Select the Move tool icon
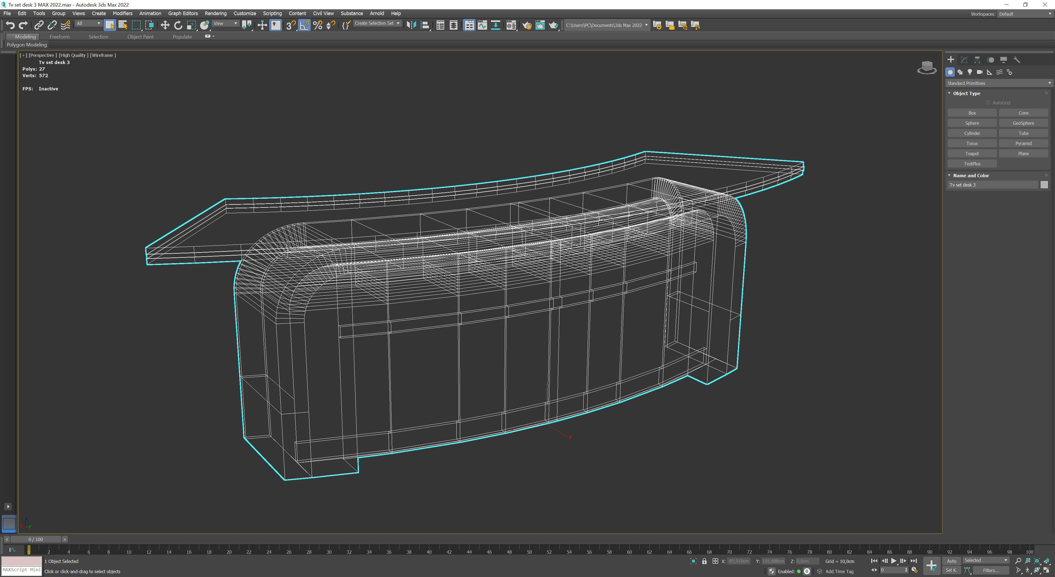1055x577 pixels. pos(165,25)
